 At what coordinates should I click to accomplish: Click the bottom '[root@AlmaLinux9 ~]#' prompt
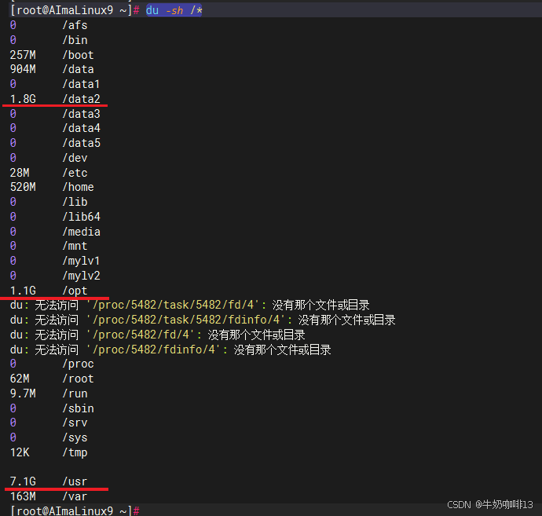coord(75,511)
